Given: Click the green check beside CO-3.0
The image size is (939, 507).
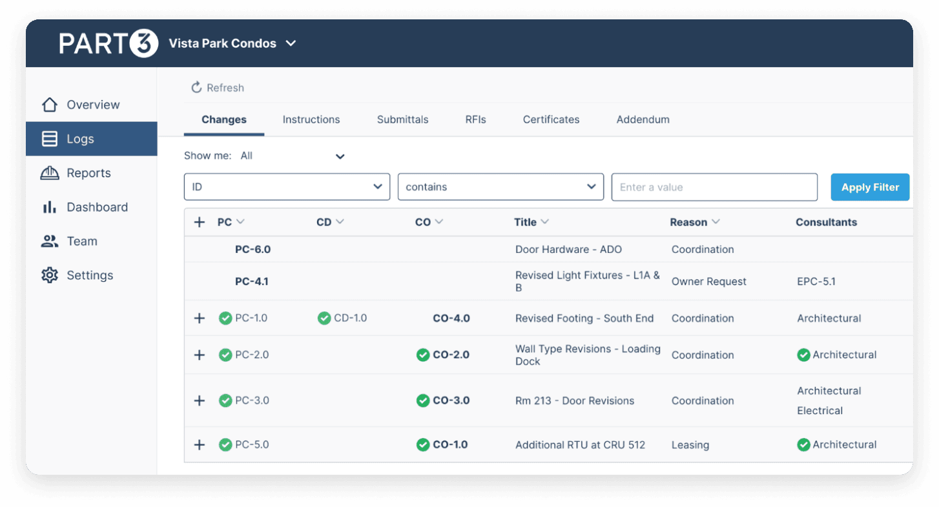Looking at the screenshot, I should [x=423, y=401].
